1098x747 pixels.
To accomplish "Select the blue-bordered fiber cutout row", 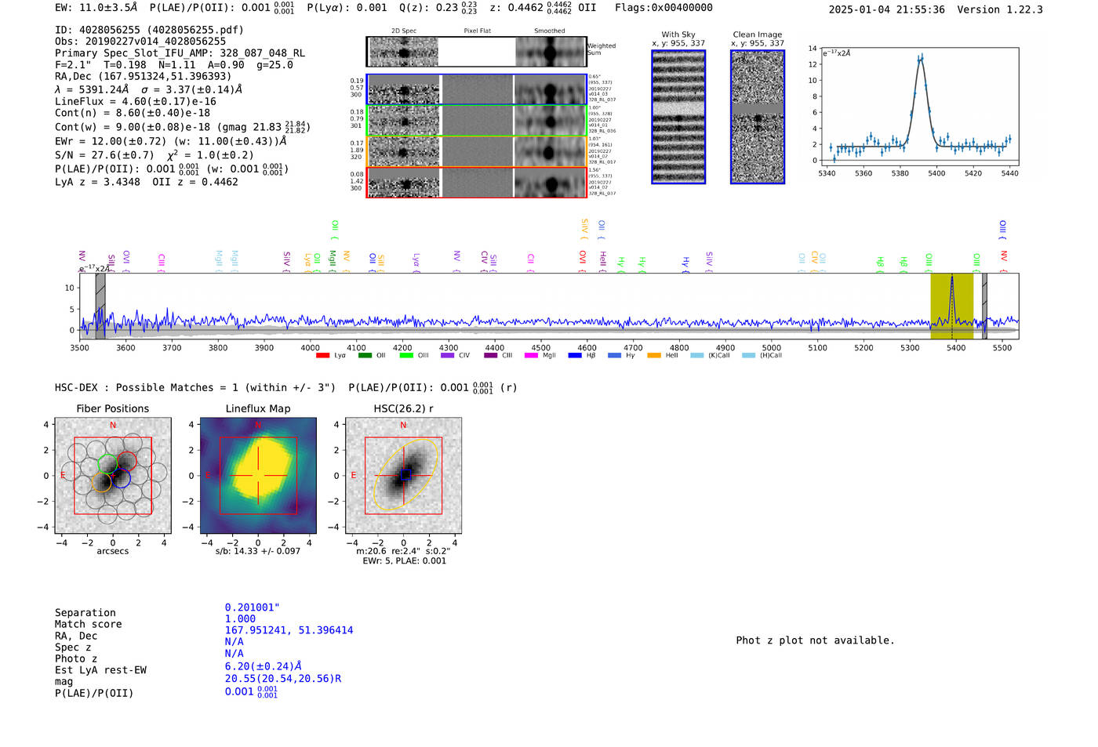I will [476, 89].
